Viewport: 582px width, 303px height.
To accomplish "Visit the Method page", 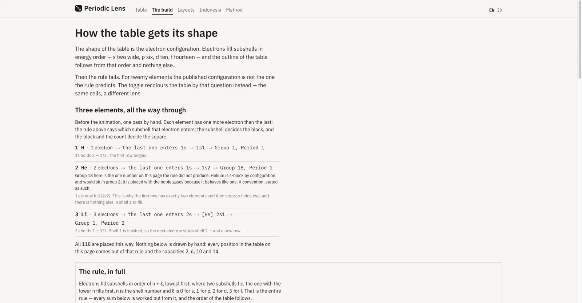I will coord(234,10).
